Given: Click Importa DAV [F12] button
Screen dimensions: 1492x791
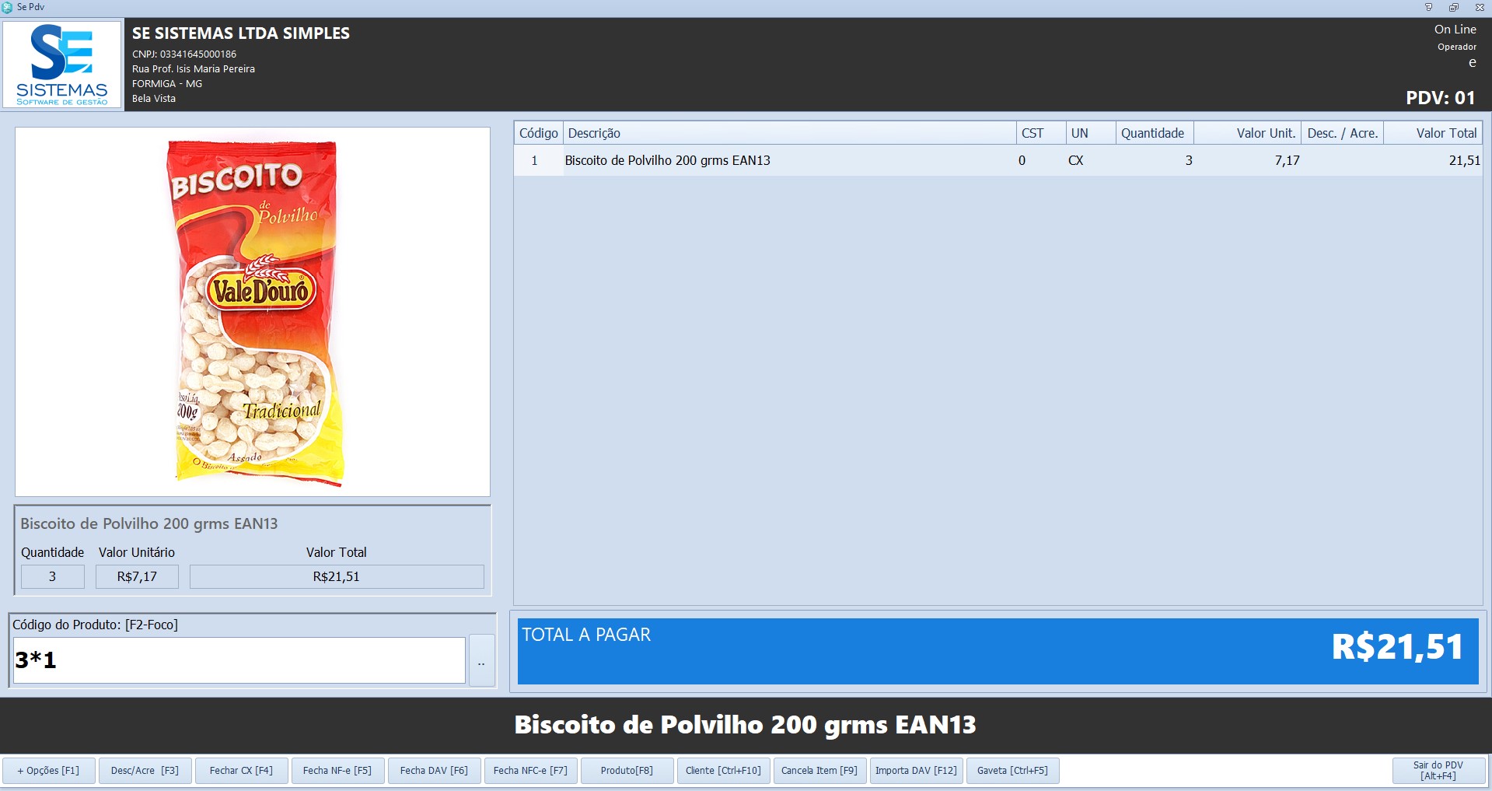Looking at the screenshot, I should (x=916, y=771).
